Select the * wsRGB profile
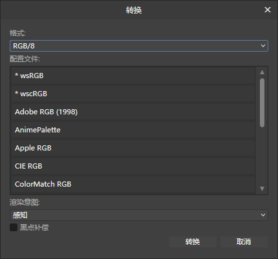This screenshot has height=259, width=278. tap(133, 76)
